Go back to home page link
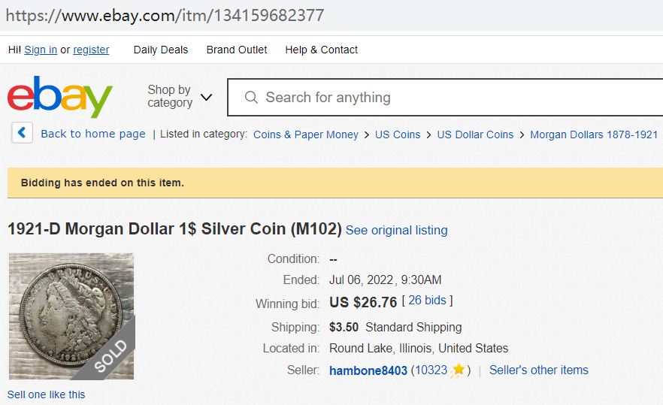 (93, 134)
